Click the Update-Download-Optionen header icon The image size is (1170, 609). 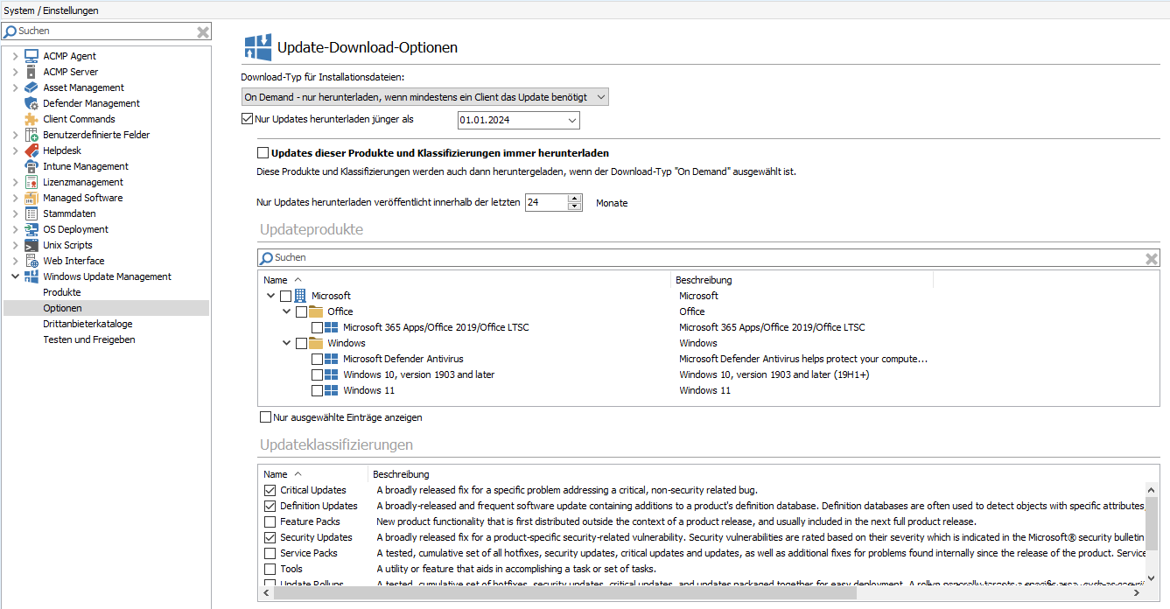pos(257,45)
